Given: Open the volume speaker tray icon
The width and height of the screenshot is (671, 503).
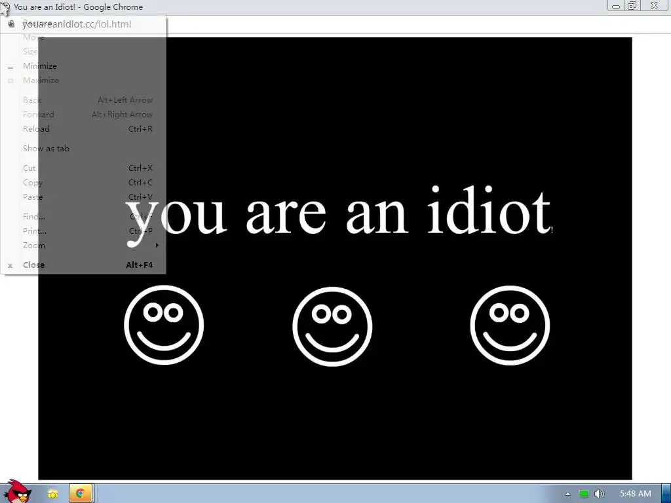Looking at the screenshot, I should click(x=599, y=494).
